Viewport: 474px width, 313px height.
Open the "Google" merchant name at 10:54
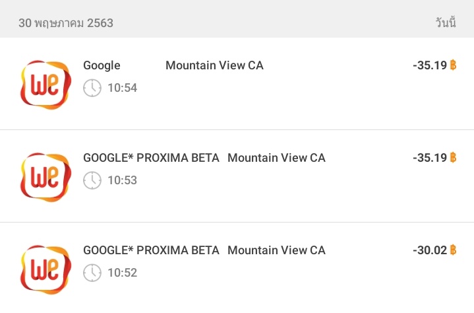tap(102, 65)
